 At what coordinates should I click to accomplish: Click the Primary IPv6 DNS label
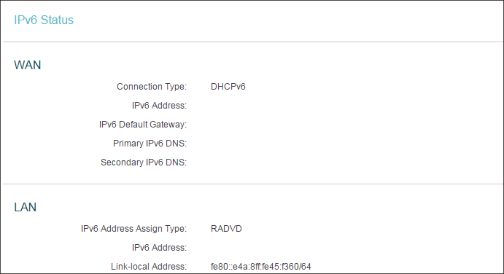150,144
